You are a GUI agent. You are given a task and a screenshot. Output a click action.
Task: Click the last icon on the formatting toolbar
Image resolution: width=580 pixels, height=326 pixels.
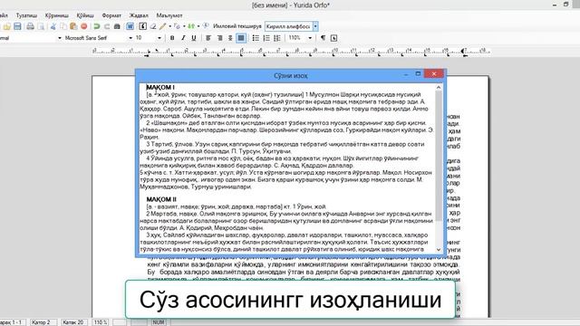(334, 38)
